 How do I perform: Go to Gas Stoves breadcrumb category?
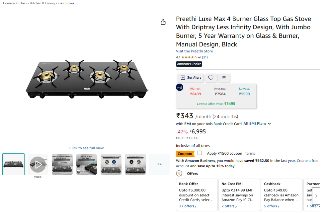click(66, 3)
